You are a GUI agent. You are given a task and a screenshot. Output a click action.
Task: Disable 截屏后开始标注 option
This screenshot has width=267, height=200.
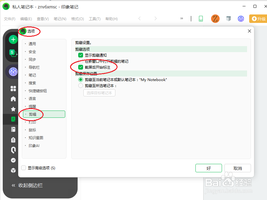click(81, 67)
